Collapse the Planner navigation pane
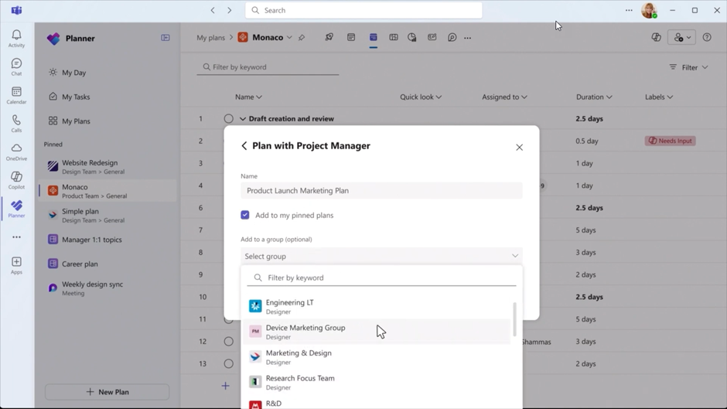 165,38
